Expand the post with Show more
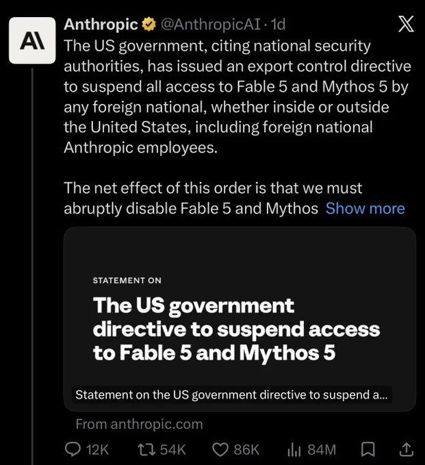 point(365,209)
